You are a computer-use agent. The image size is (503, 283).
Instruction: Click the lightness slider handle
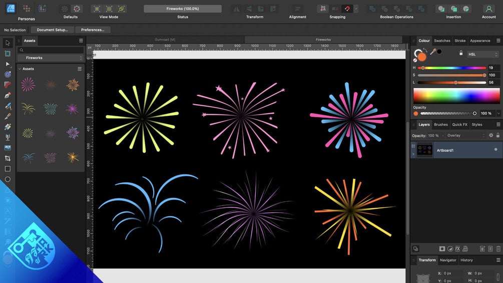455,83
